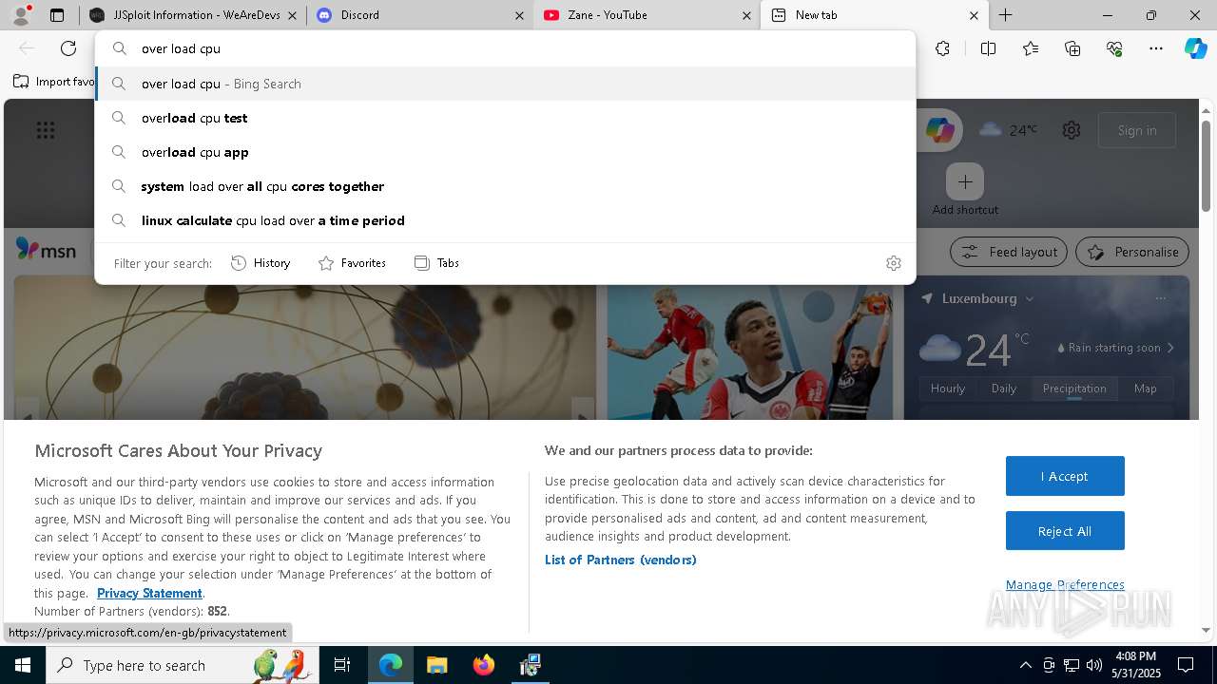The width and height of the screenshot is (1217, 684).
Task: Expand the Luxembourg location dropdown
Action: (1028, 298)
